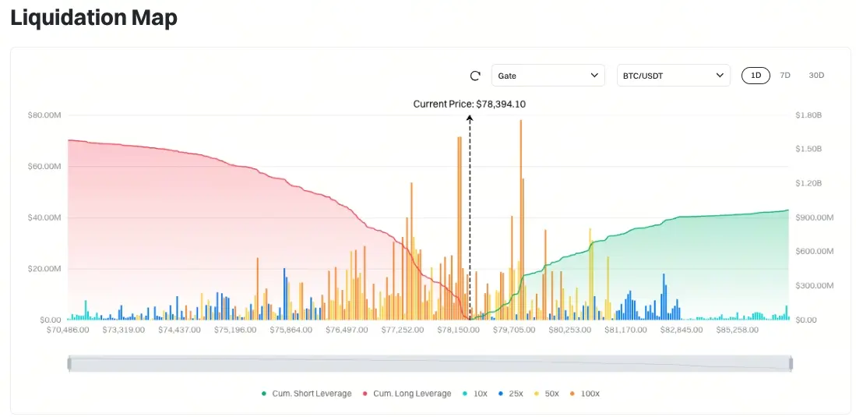Viewport: 856px width, 417px height.
Task: Click the tallest orange bar near $79,705
Action: pos(521,220)
